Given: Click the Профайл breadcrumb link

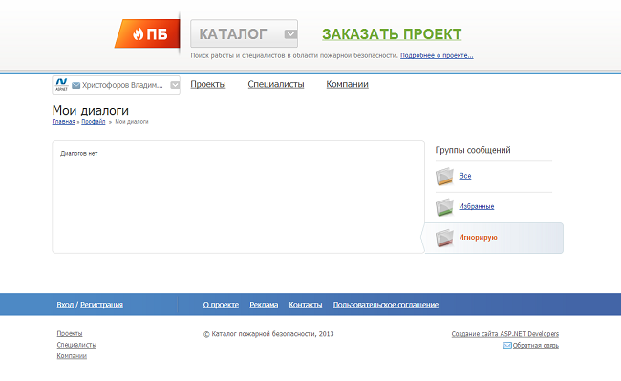Looking at the screenshot, I should (x=94, y=122).
